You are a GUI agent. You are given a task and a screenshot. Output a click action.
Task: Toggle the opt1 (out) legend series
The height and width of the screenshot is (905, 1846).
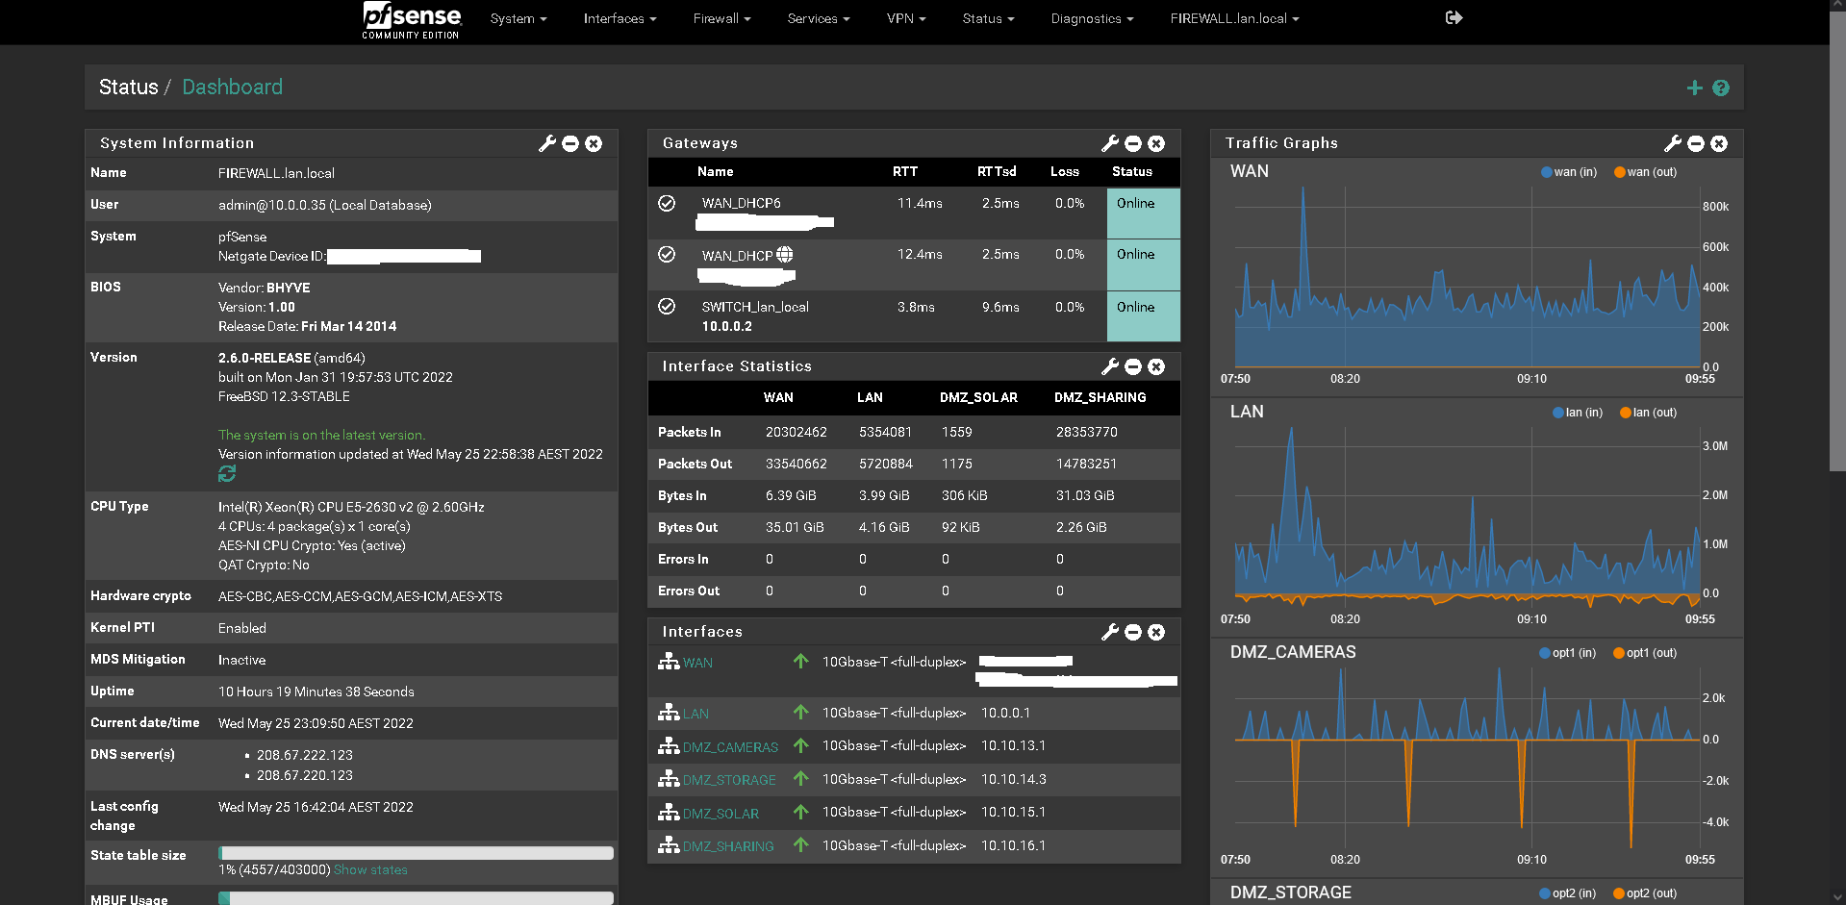pos(1645,653)
